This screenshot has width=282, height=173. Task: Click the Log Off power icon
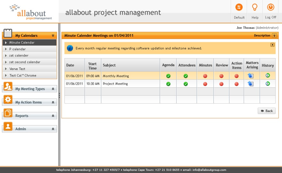coord(271,7)
